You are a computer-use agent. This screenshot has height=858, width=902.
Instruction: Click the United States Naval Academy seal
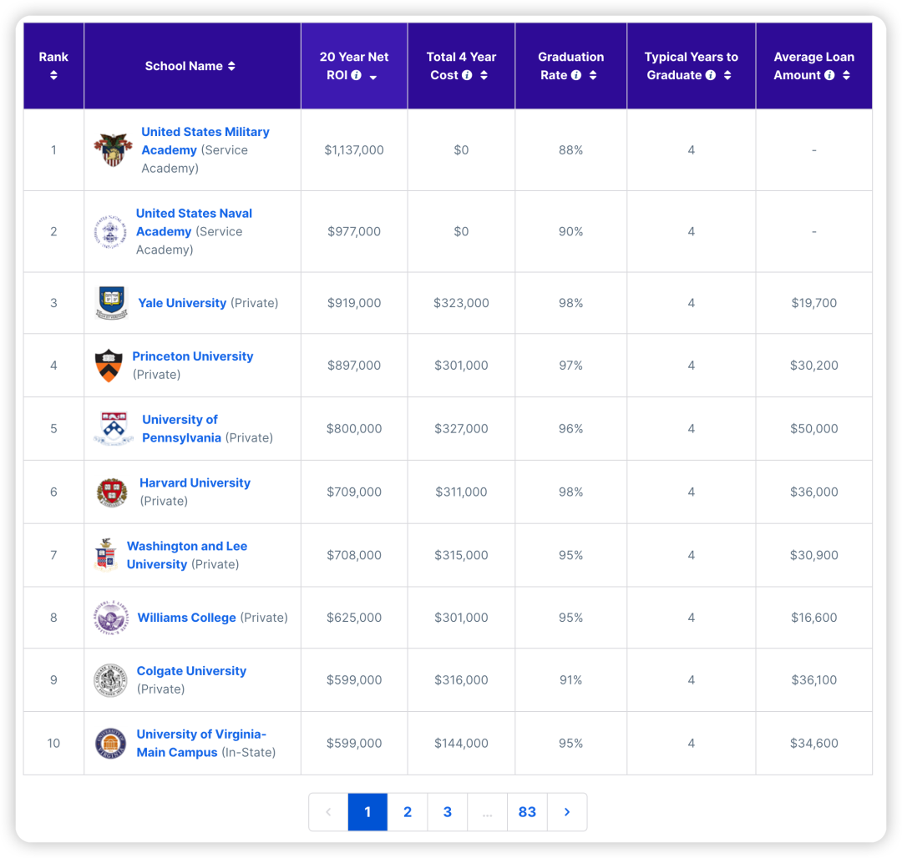coord(110,231)
